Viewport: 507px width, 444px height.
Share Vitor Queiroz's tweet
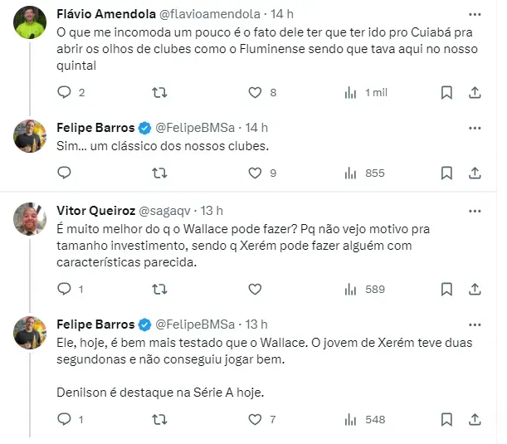[x=475, y=289]
